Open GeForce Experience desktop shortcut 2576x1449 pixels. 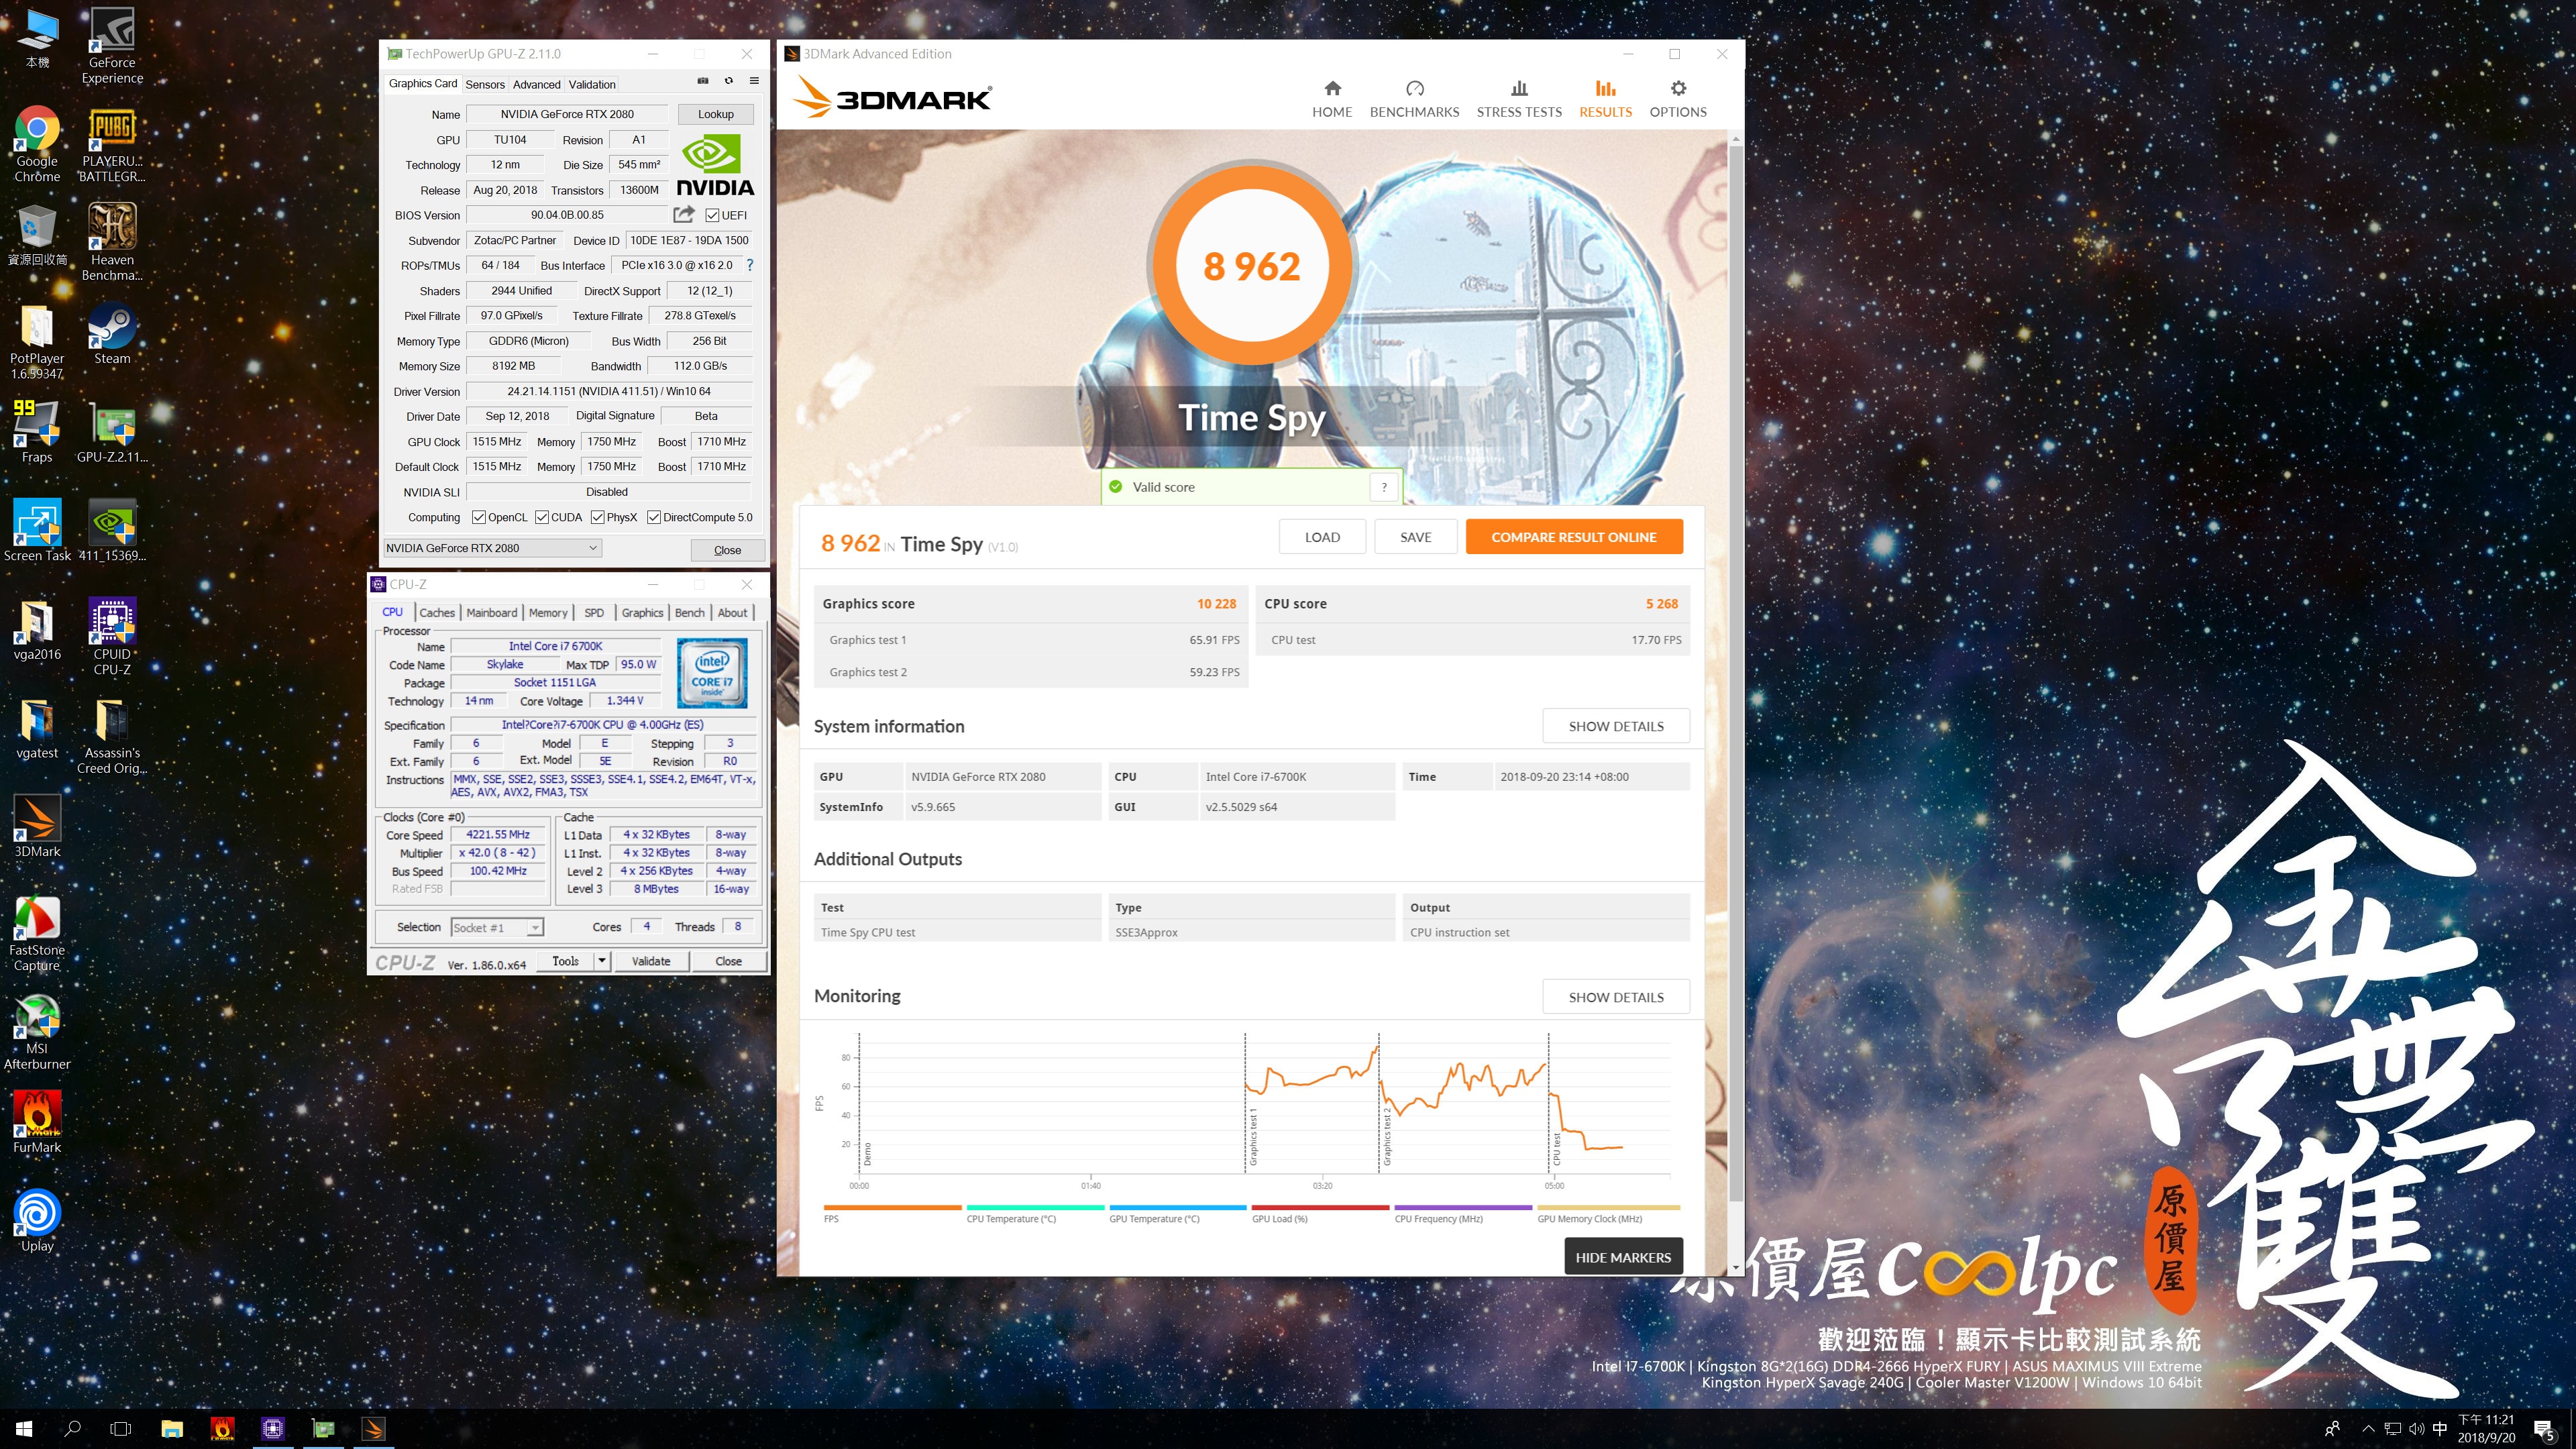click(112, 45)
